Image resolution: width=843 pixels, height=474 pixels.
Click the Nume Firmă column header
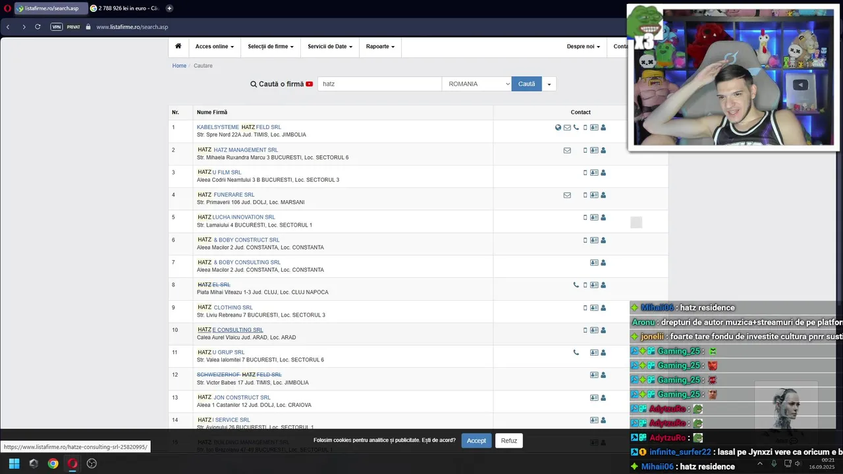tap(212, 113)
